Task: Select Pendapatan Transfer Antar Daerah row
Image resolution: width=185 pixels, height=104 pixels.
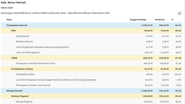Action: click(92, 85)
